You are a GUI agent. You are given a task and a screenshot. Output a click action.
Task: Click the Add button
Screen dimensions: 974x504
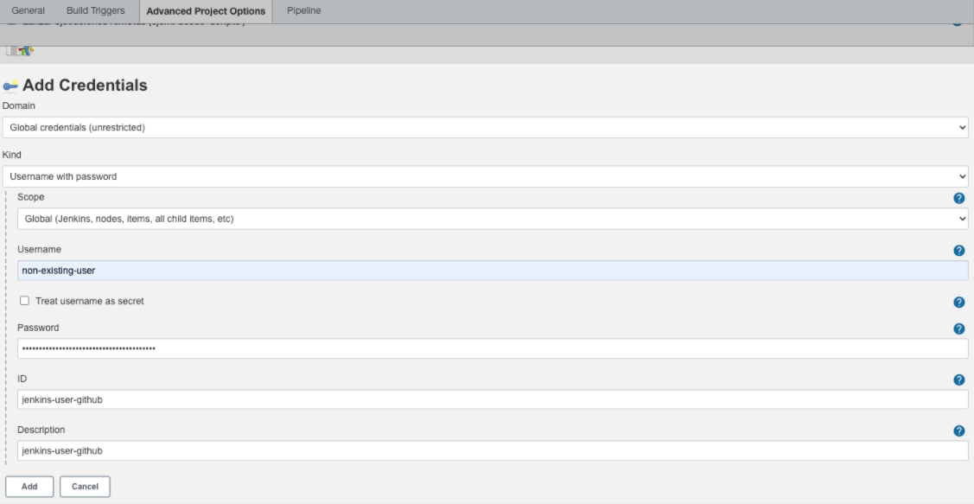[x=30, y=486]
